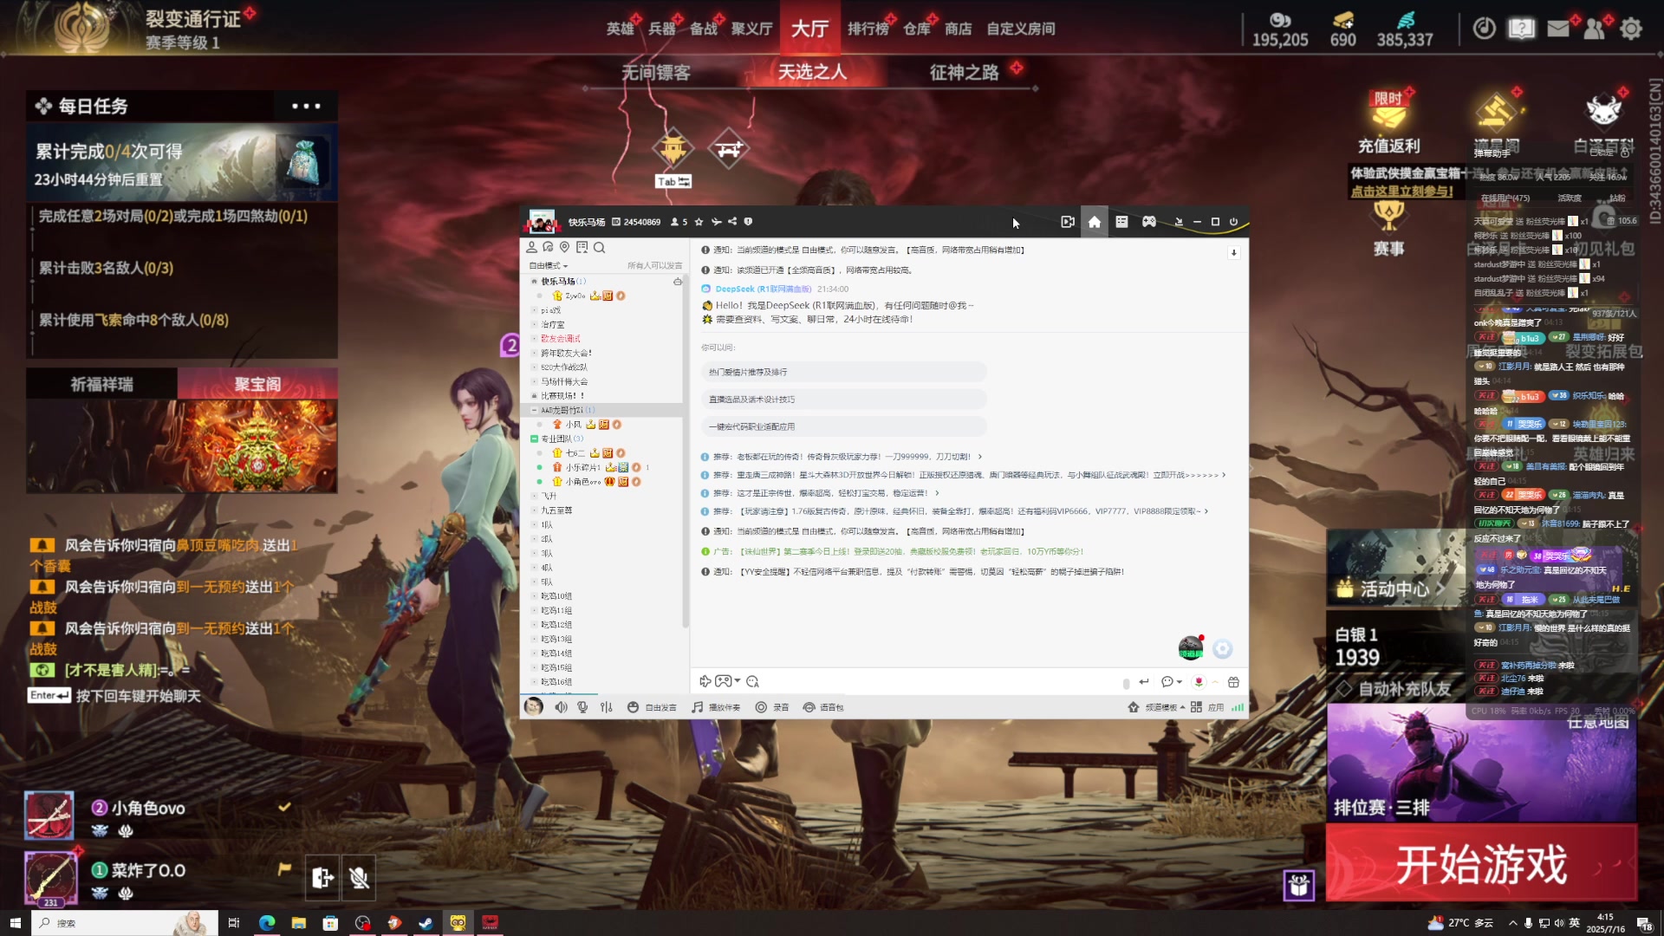Toggle the muted microphone button near teammate
This screenshot has height=936, width=1664.
359,878
